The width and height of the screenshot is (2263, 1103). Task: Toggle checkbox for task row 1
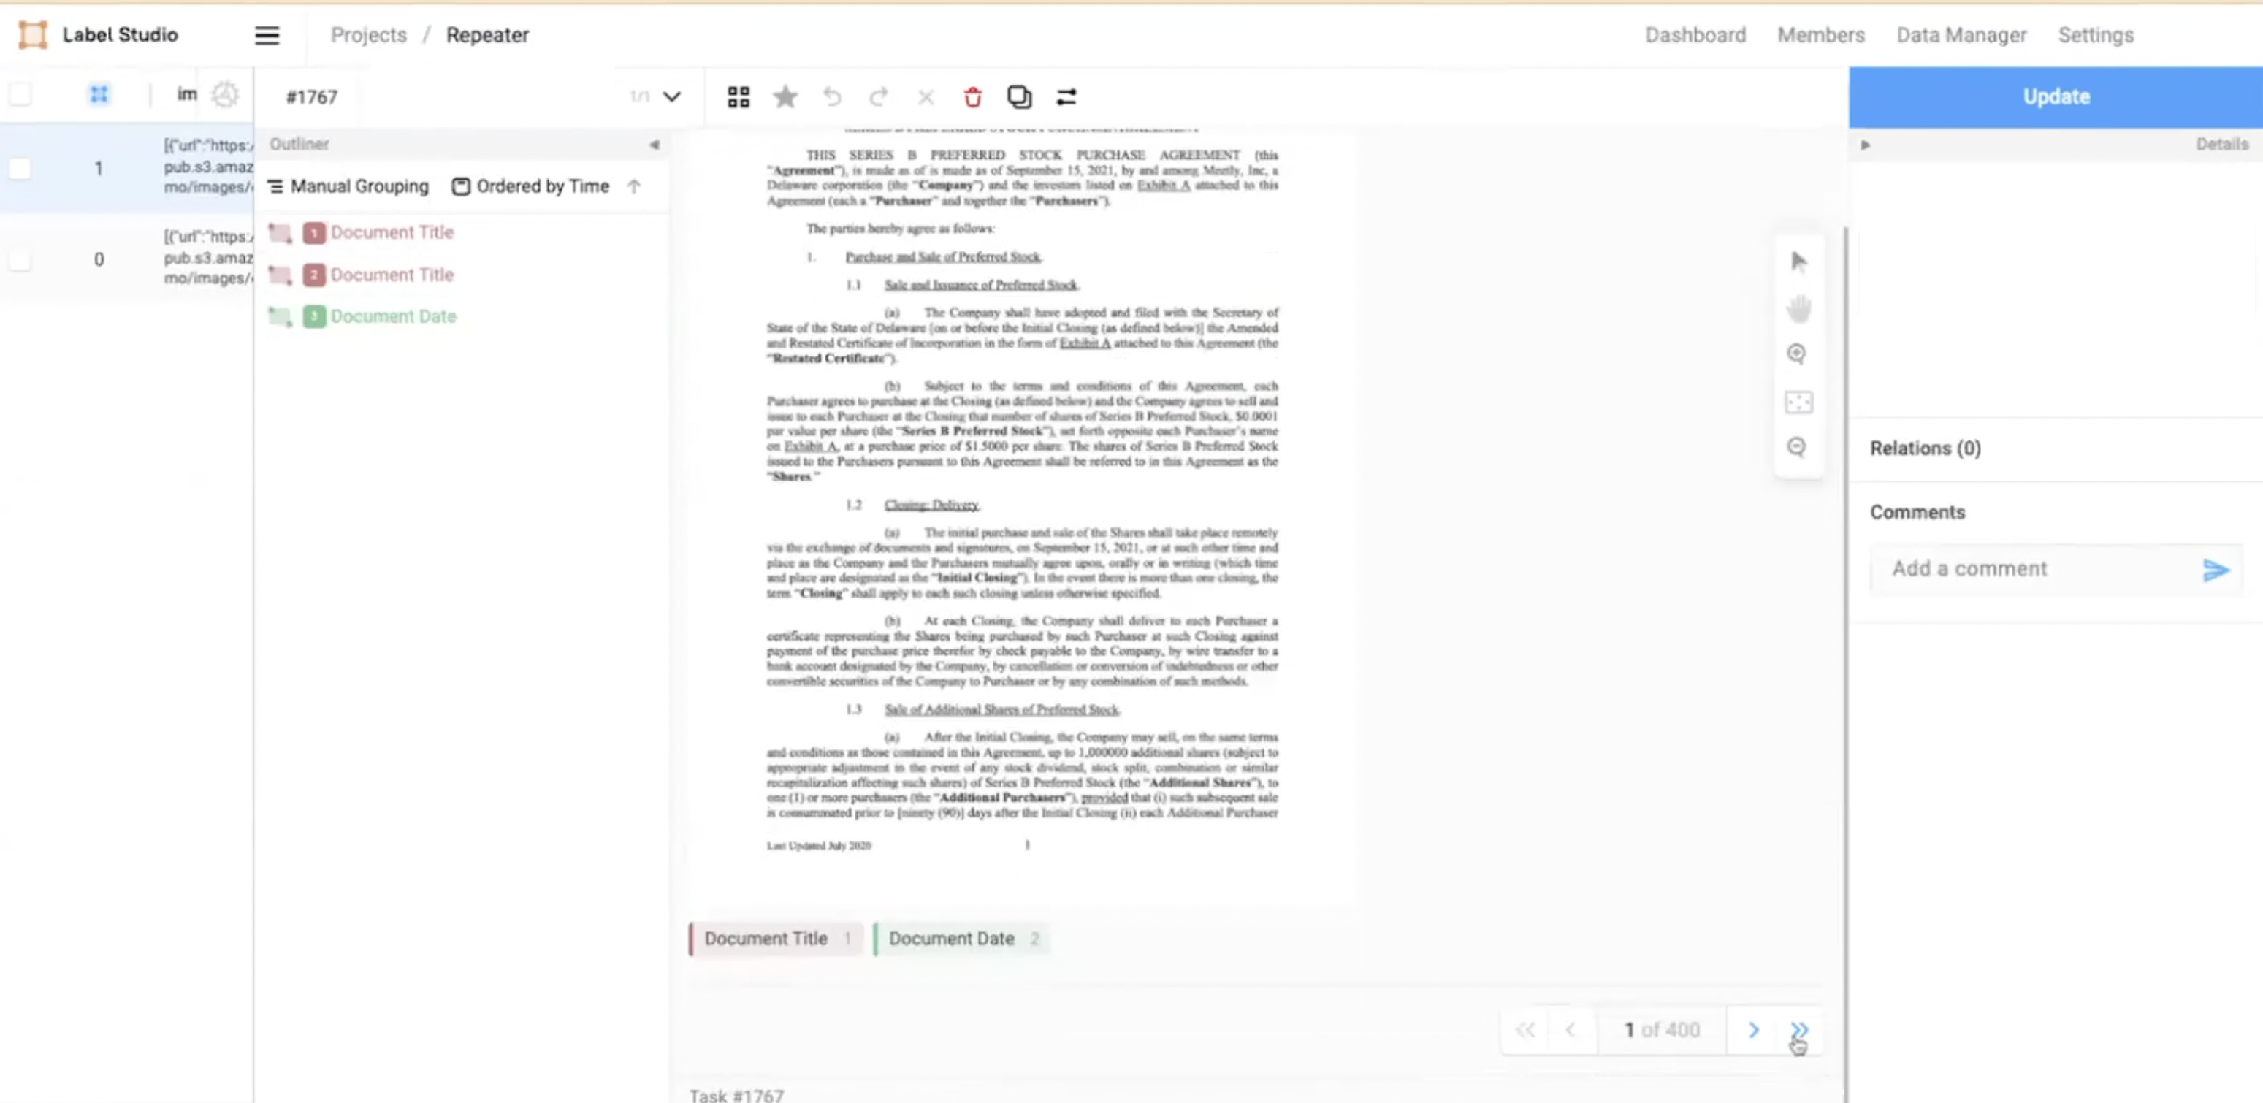(x=20, y=168)
